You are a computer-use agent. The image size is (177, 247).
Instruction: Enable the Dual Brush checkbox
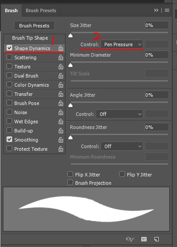pos(9,75)
